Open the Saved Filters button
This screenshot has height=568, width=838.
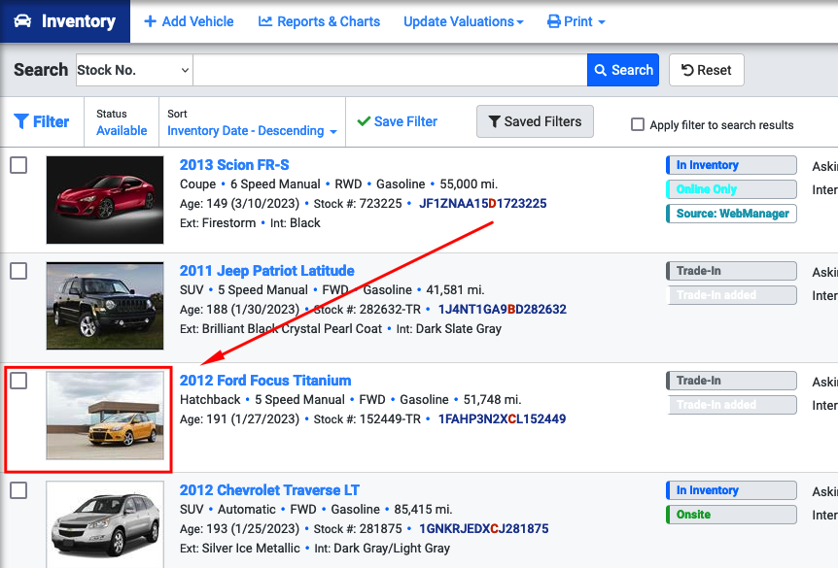[x=535, y=121]
